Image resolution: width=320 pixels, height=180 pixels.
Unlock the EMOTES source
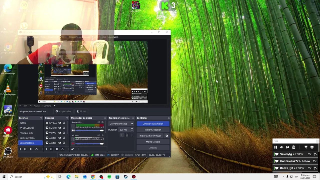coord(64,128)
